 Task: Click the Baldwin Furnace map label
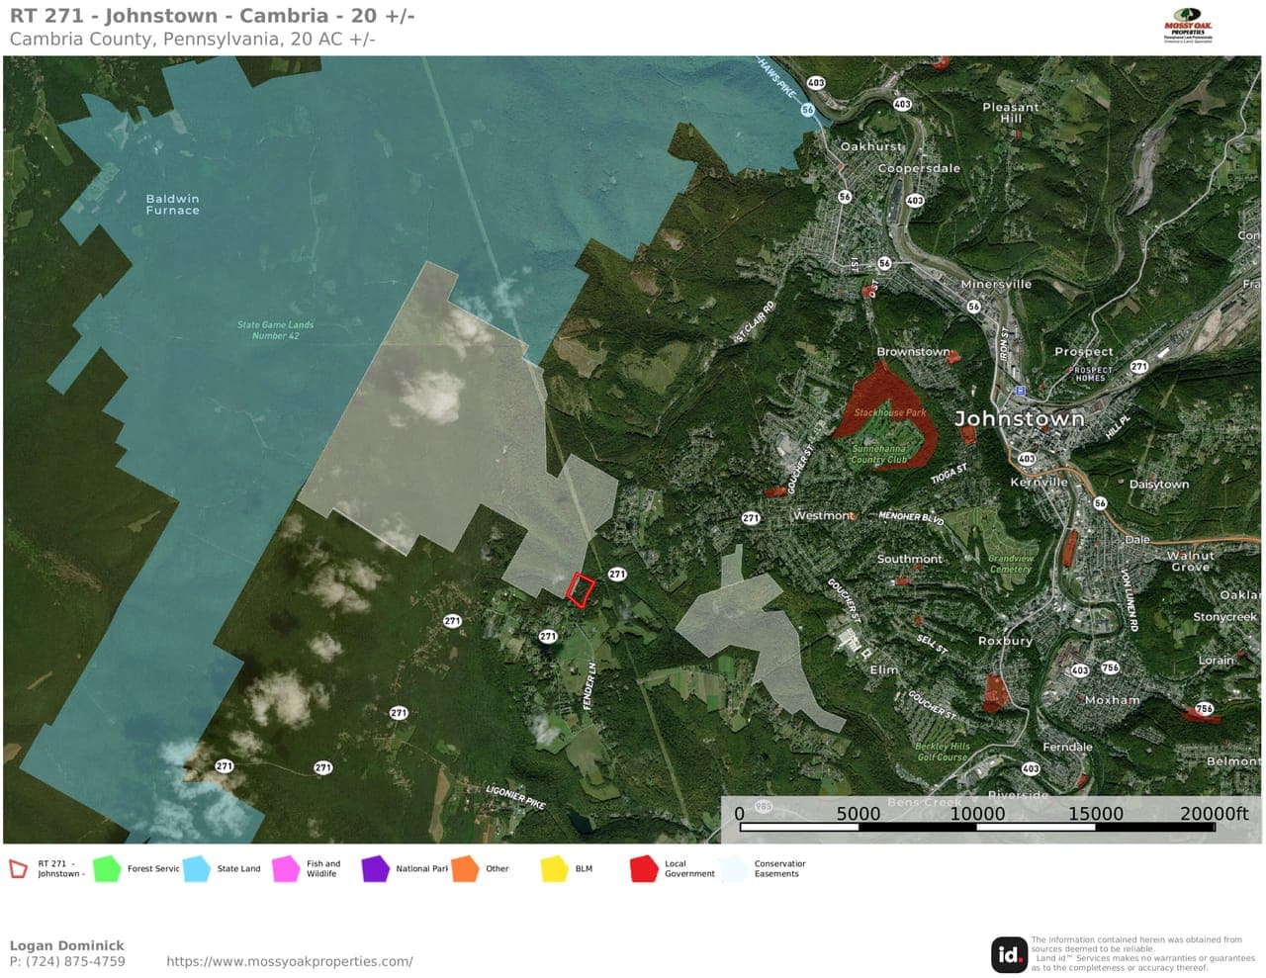[173, 205]
